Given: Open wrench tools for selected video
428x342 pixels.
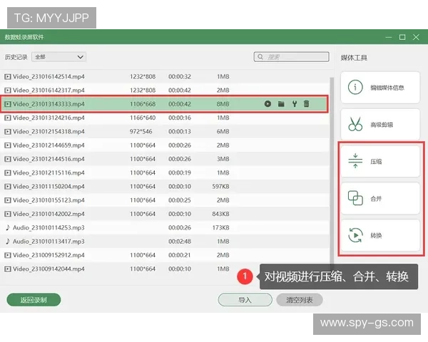Looking at the screenshot, I should (294, 104).
